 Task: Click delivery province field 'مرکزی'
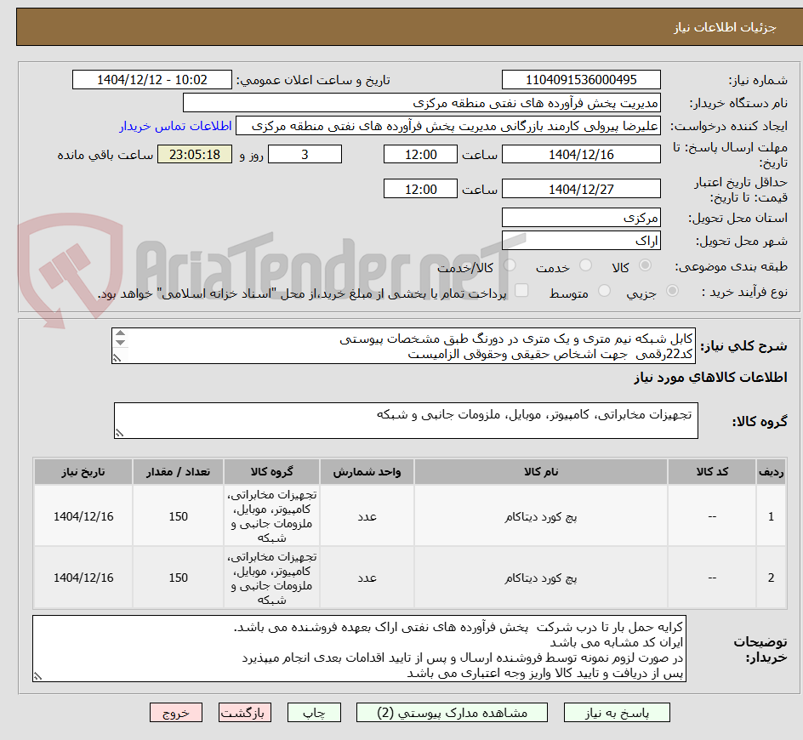(581, 218)
